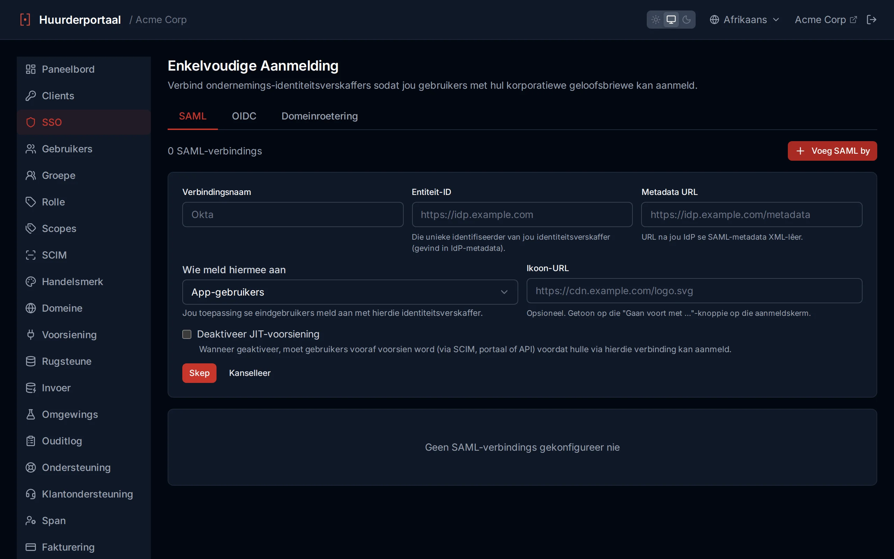
Task: Focus the Entiteit-ID input field
Action: click(x=522, y=215)
